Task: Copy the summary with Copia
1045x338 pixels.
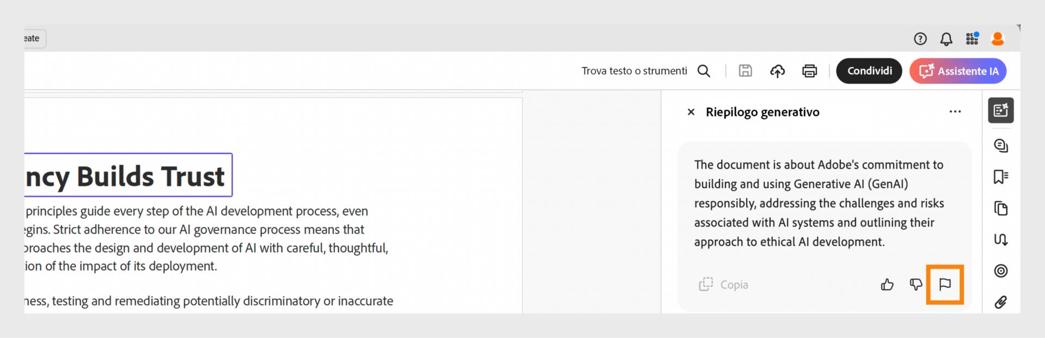Action: (x=724, y=285)
